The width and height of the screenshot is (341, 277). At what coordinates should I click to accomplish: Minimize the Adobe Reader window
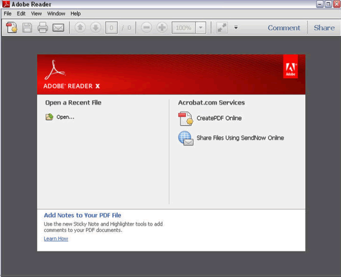320,4
